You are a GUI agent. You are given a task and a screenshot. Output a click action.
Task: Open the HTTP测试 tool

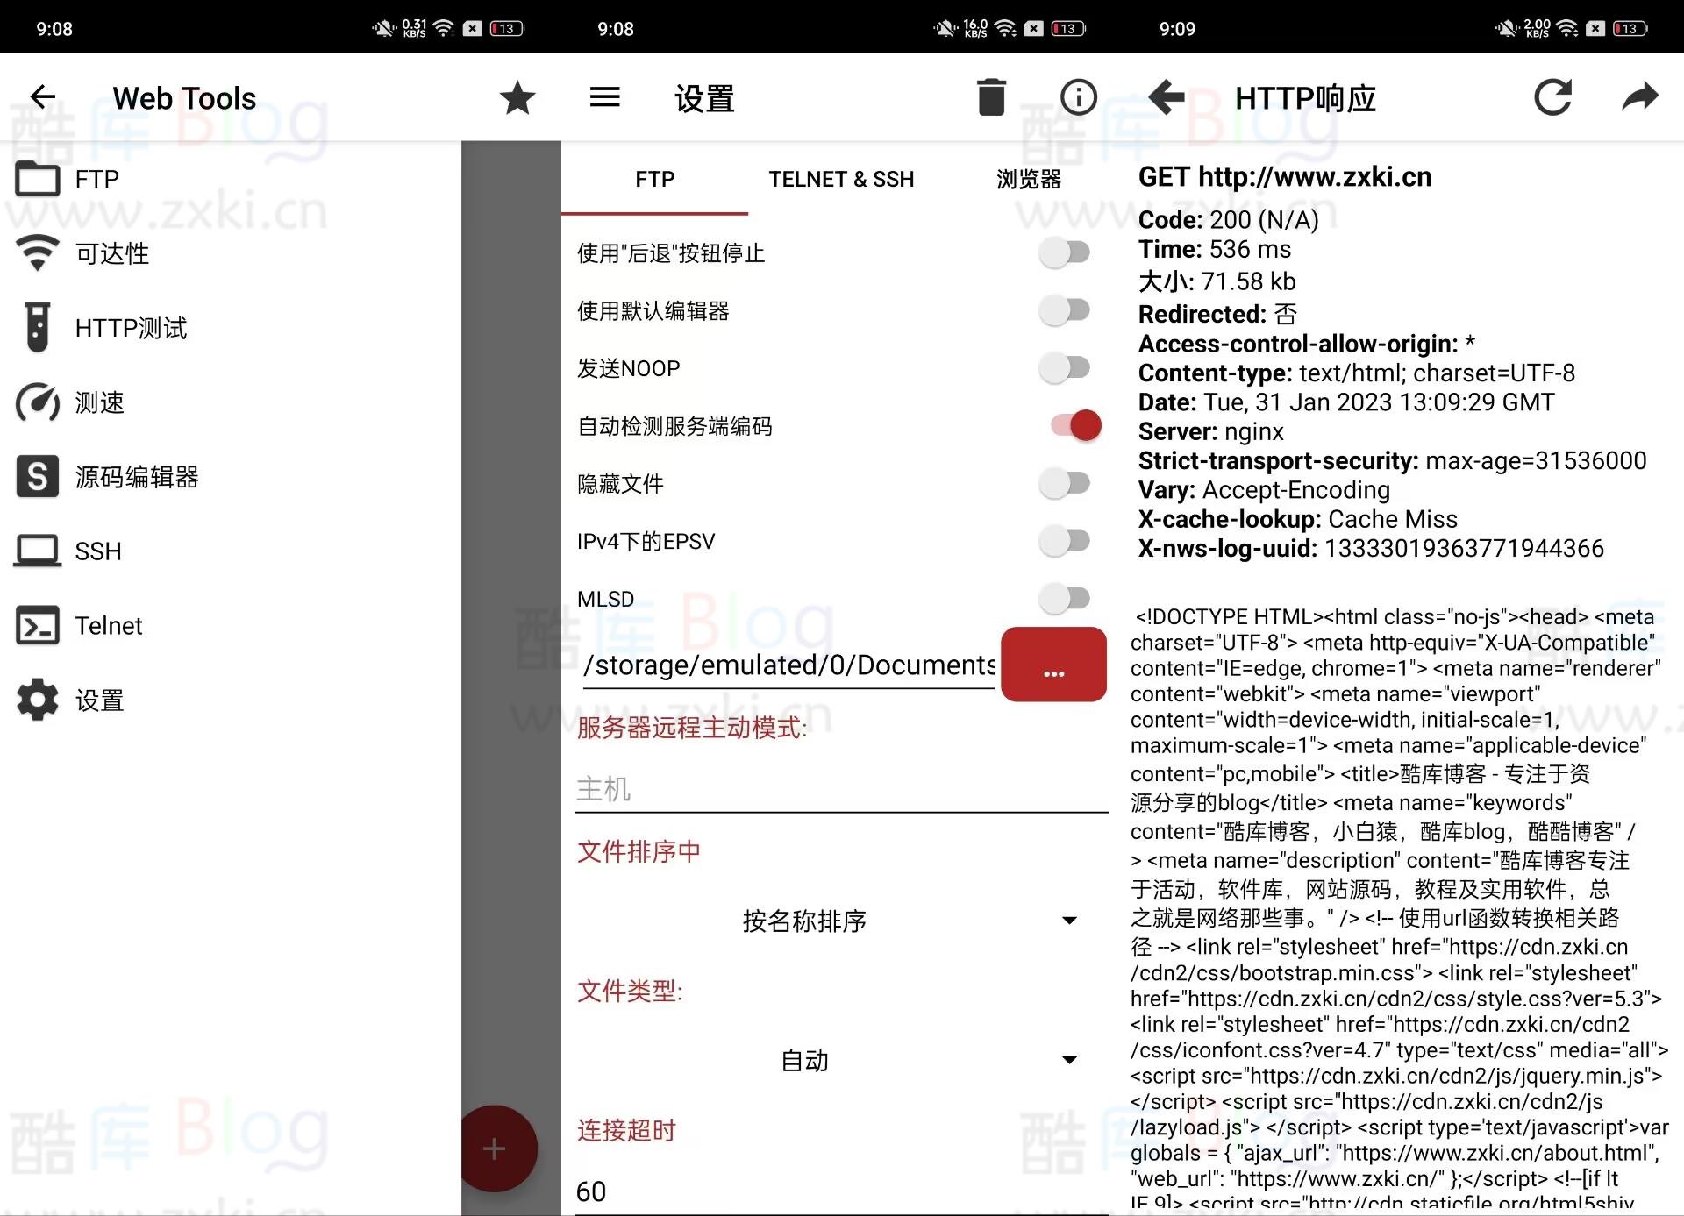tap(132, 329)
